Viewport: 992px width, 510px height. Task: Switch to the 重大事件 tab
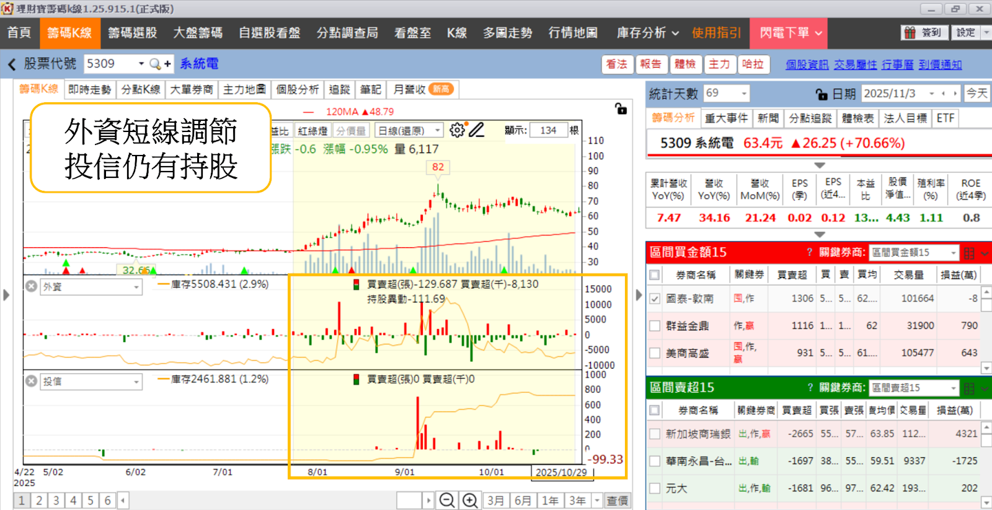[726, 118]
